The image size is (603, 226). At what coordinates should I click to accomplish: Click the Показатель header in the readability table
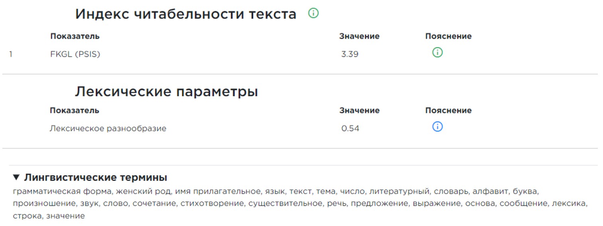pyautogui.click(x=75, y=36)
